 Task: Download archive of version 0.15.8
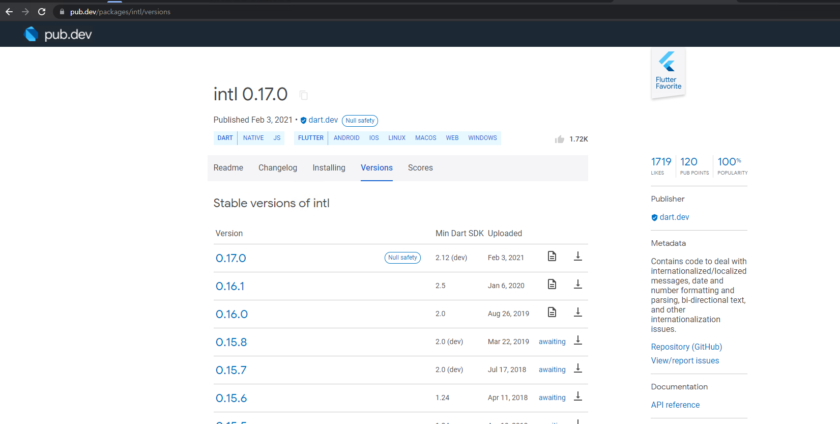coord(578,340)
